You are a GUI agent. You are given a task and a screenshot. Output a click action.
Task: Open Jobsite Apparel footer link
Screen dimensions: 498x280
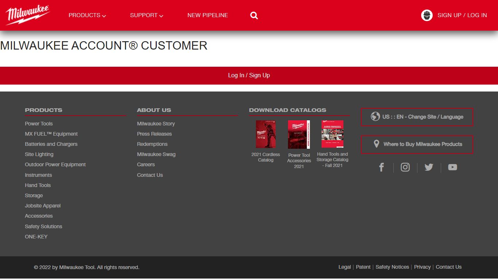click(x=43, y=206)
